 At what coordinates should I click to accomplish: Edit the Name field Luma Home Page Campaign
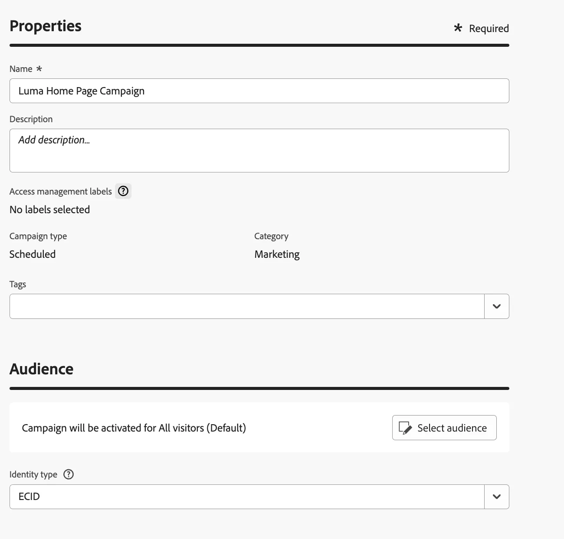259,91
